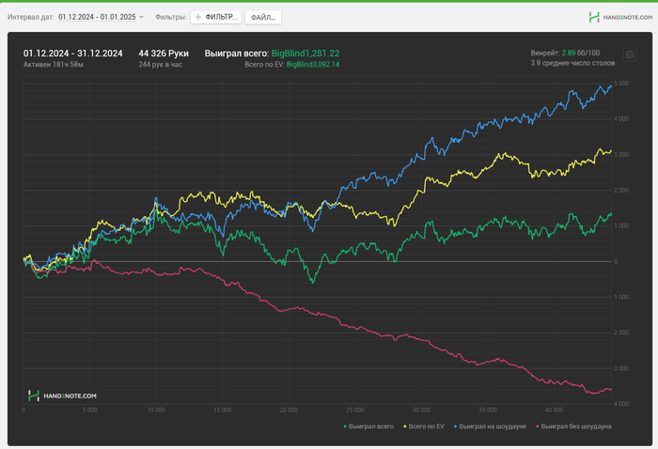Click the yellow Всего по EV legend dot
658x449 pixels.
tap(405, 426)
